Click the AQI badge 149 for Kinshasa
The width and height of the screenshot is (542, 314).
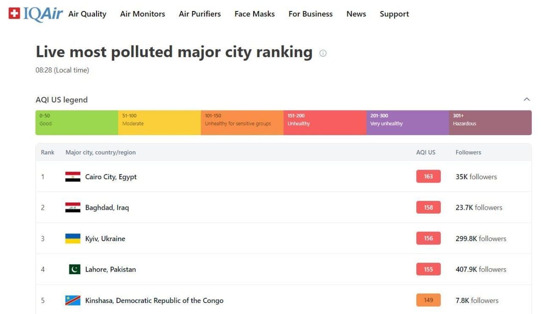tap(429, 300)
